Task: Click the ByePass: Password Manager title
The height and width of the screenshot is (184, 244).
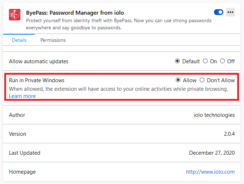Action: 75,13
